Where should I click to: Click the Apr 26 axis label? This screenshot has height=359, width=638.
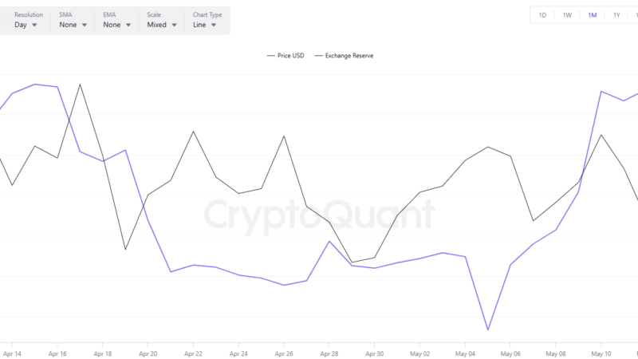(284, 353)
